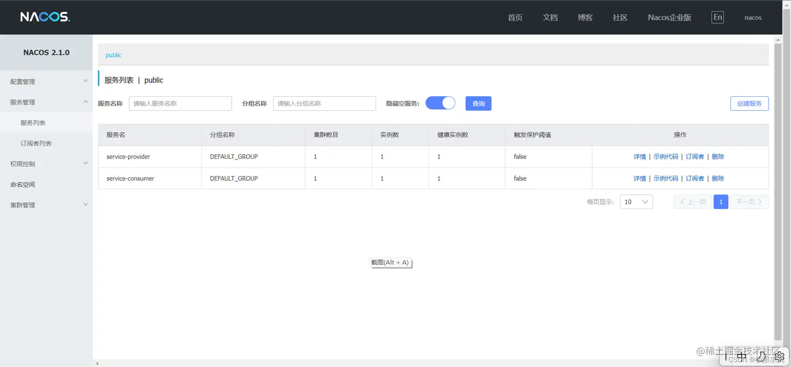This screenshot has width=791, height=367.
Task: Focus the 服务名称 input field
Action: pyautogui.click(x=180, y=104)
